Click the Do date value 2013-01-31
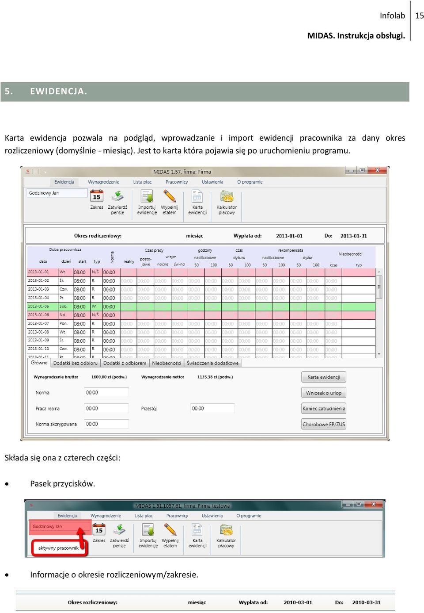This screenshot has height=613, width=424. (x=353, y=236)
